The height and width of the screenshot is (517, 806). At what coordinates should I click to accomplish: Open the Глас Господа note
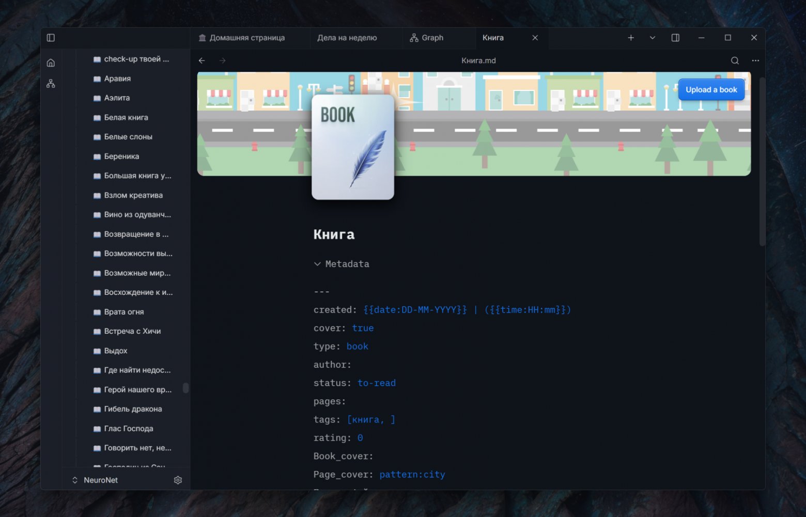coord(129,429)
